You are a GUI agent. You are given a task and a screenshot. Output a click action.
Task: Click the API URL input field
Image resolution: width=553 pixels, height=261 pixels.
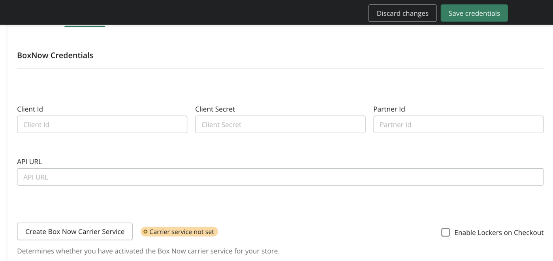[x=280, y=177]
